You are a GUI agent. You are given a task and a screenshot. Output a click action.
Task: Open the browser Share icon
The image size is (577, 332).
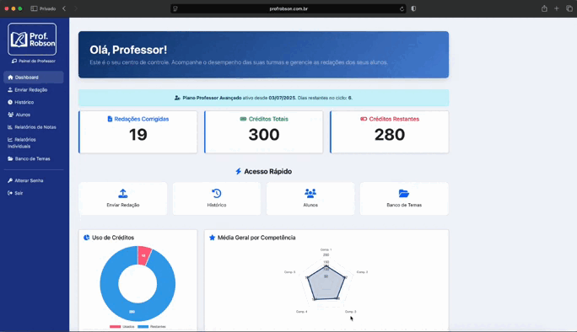click(x=544, y=8)
